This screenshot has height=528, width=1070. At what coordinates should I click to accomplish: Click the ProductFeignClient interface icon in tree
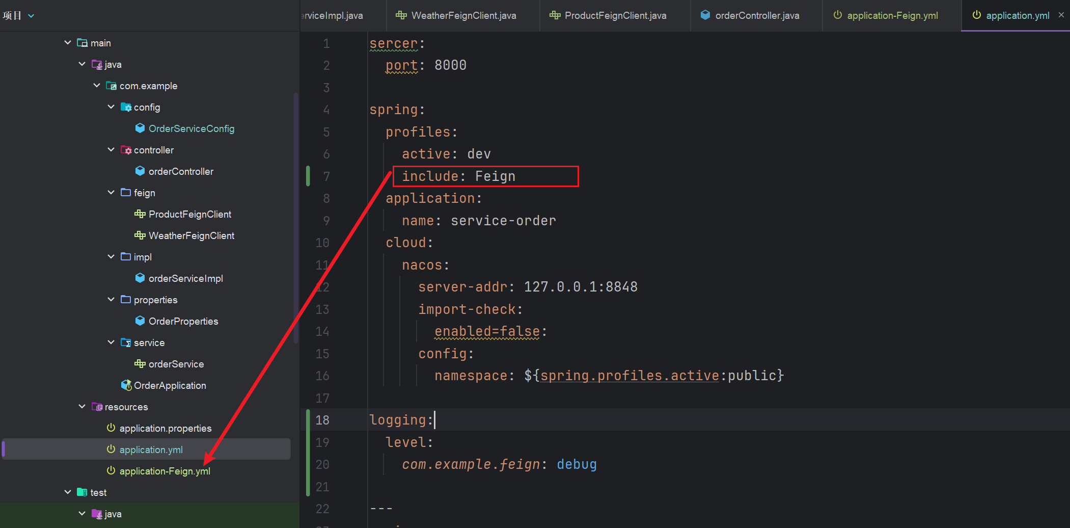click(x=140, y=214)
